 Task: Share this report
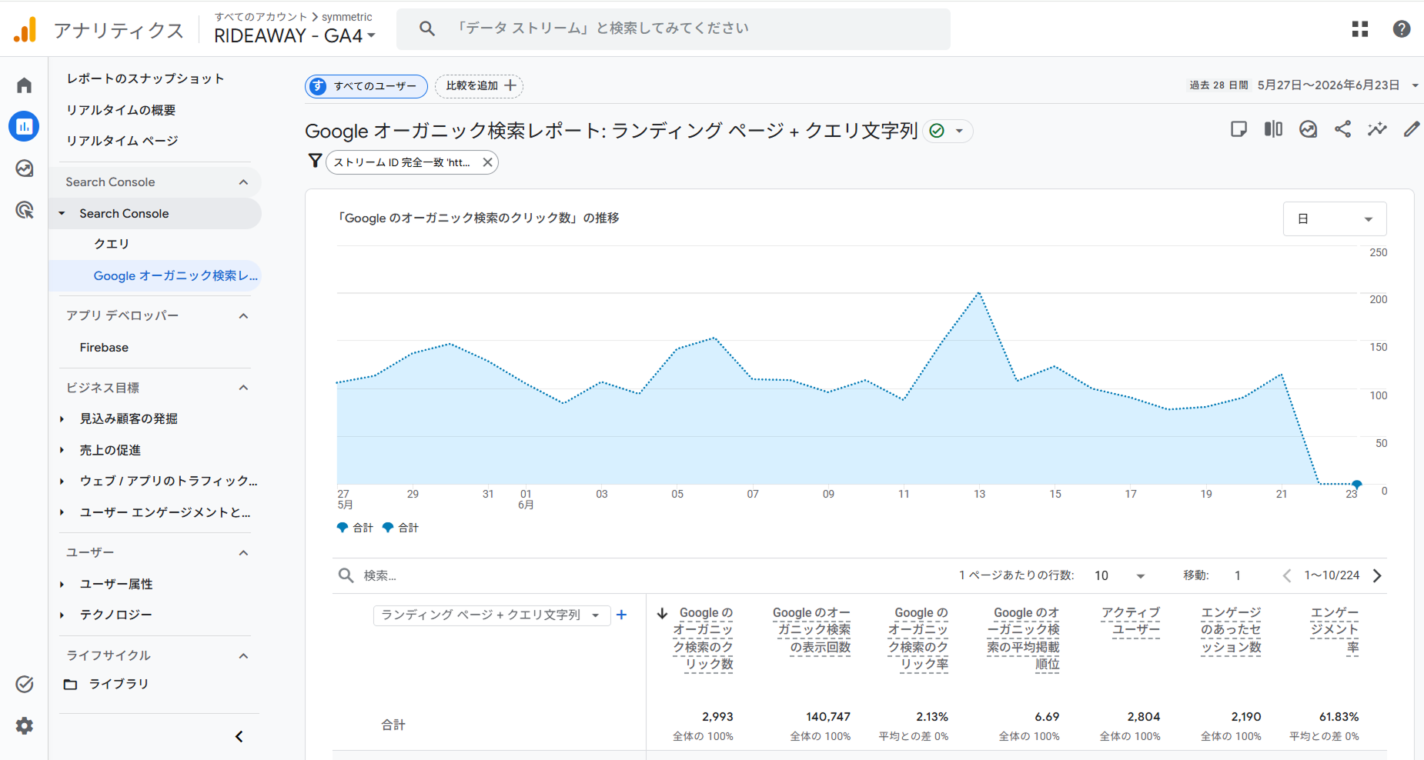tap(1342, 129)
